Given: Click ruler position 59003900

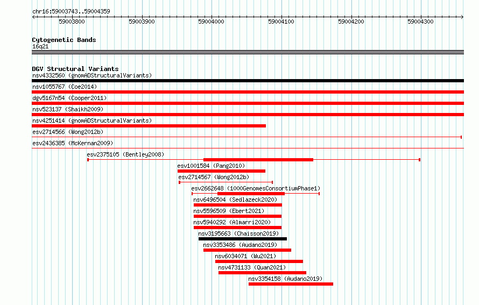Looking at the screenshot, I should pos(142,22).
